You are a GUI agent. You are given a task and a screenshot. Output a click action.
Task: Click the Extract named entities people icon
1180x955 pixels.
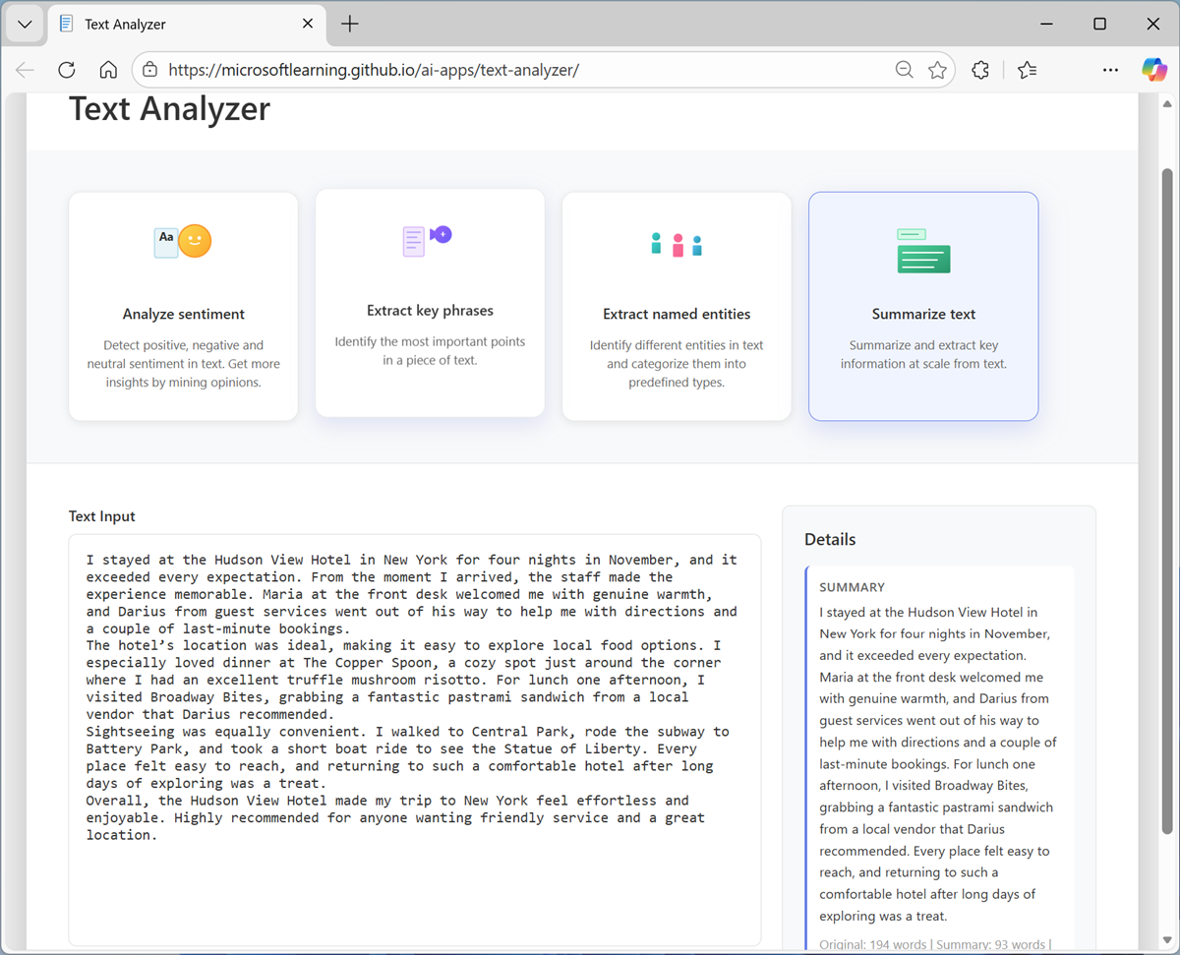click(x=677, y=245)
